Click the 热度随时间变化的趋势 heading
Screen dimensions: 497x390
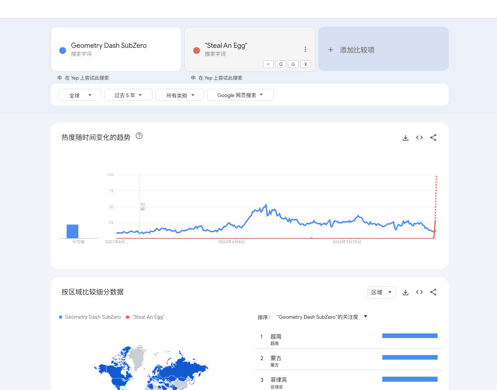pos(96,138)
